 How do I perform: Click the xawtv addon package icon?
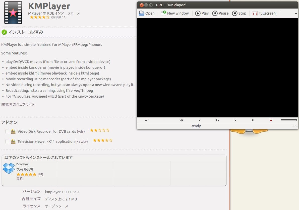(x=13, y=142)
